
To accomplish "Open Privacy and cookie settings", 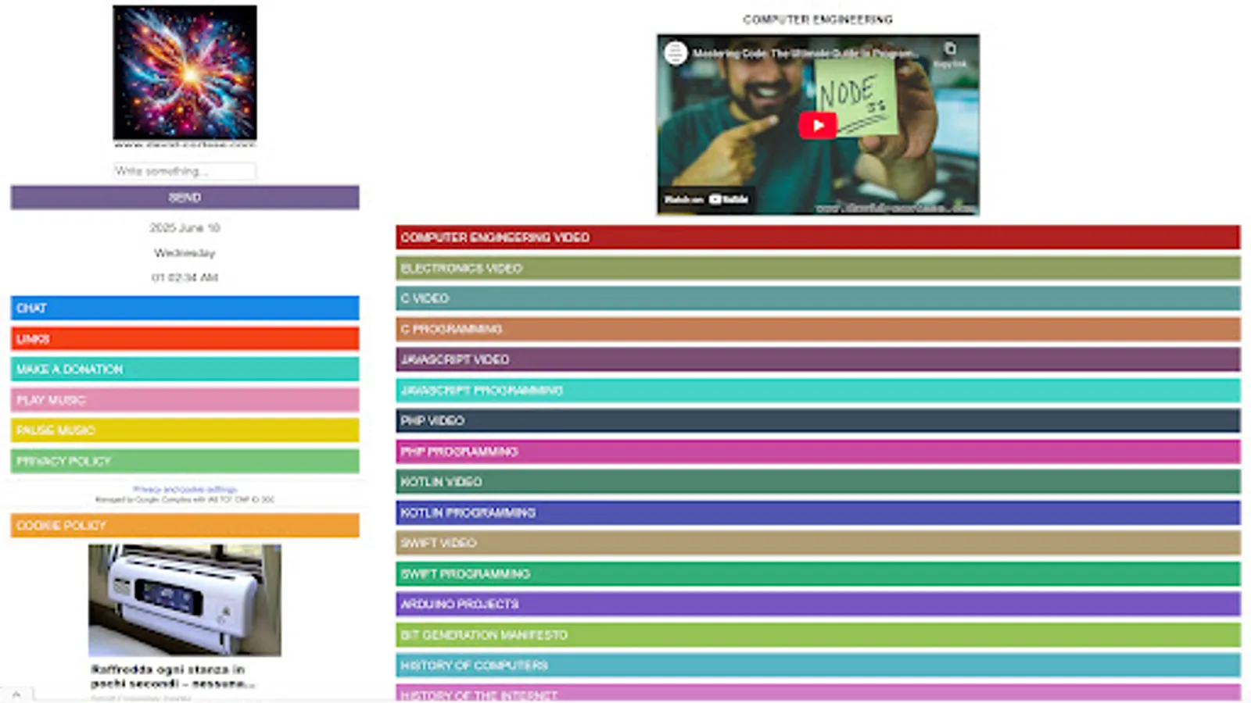I will (185, 487).
